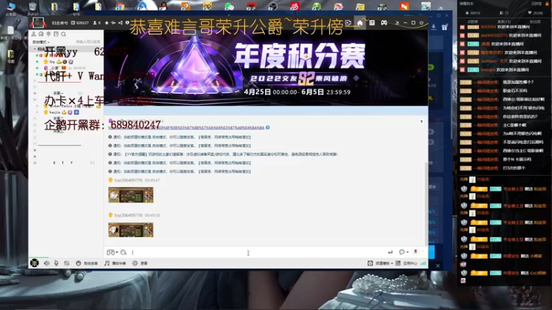Screen dimensions: 552x310
Task: Open the contacts person icon in sidebar toolbar
Action: pyautogui.click(x=34, y=34)
